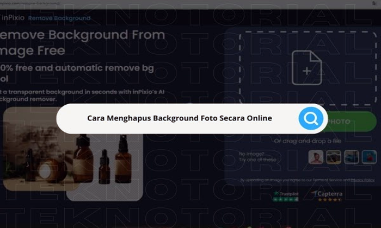
Task: Click the amber bottles demo image
Action: pos(73,154)
